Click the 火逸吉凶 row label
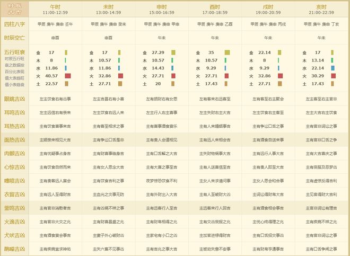This screenshot has height=256, width=350. click(14, 222)
